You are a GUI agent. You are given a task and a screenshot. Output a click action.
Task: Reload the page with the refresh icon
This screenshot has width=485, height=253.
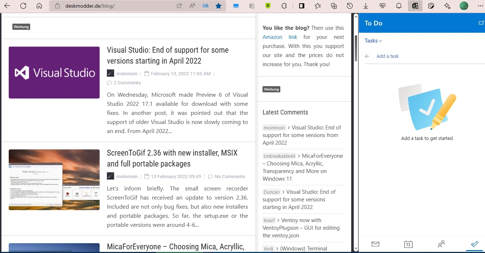click(x=23, y=6)
